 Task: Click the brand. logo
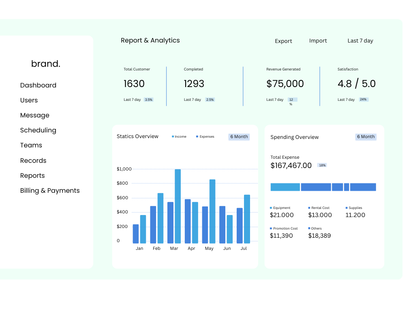[x=45, y=64]
